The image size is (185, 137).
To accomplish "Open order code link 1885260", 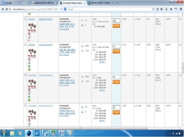I will tap(31, 19).
